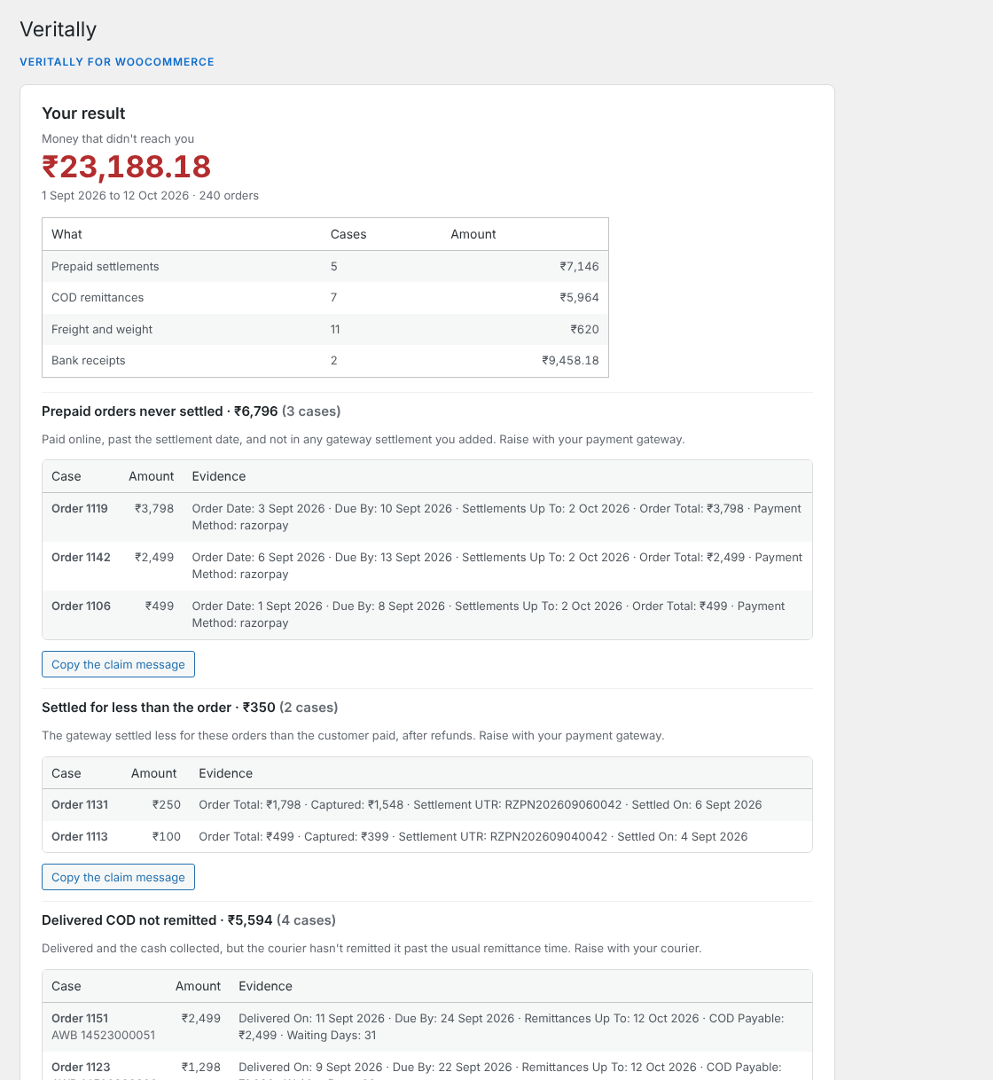Viewport: 993px width, 1080px height.
Task: Click the ₹7,146 prepaid settlements amount
Action: (580, 267)
